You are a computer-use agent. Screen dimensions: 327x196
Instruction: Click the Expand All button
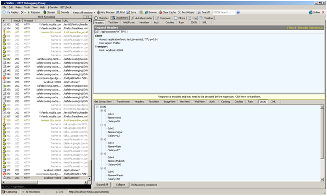pos(102,185)
